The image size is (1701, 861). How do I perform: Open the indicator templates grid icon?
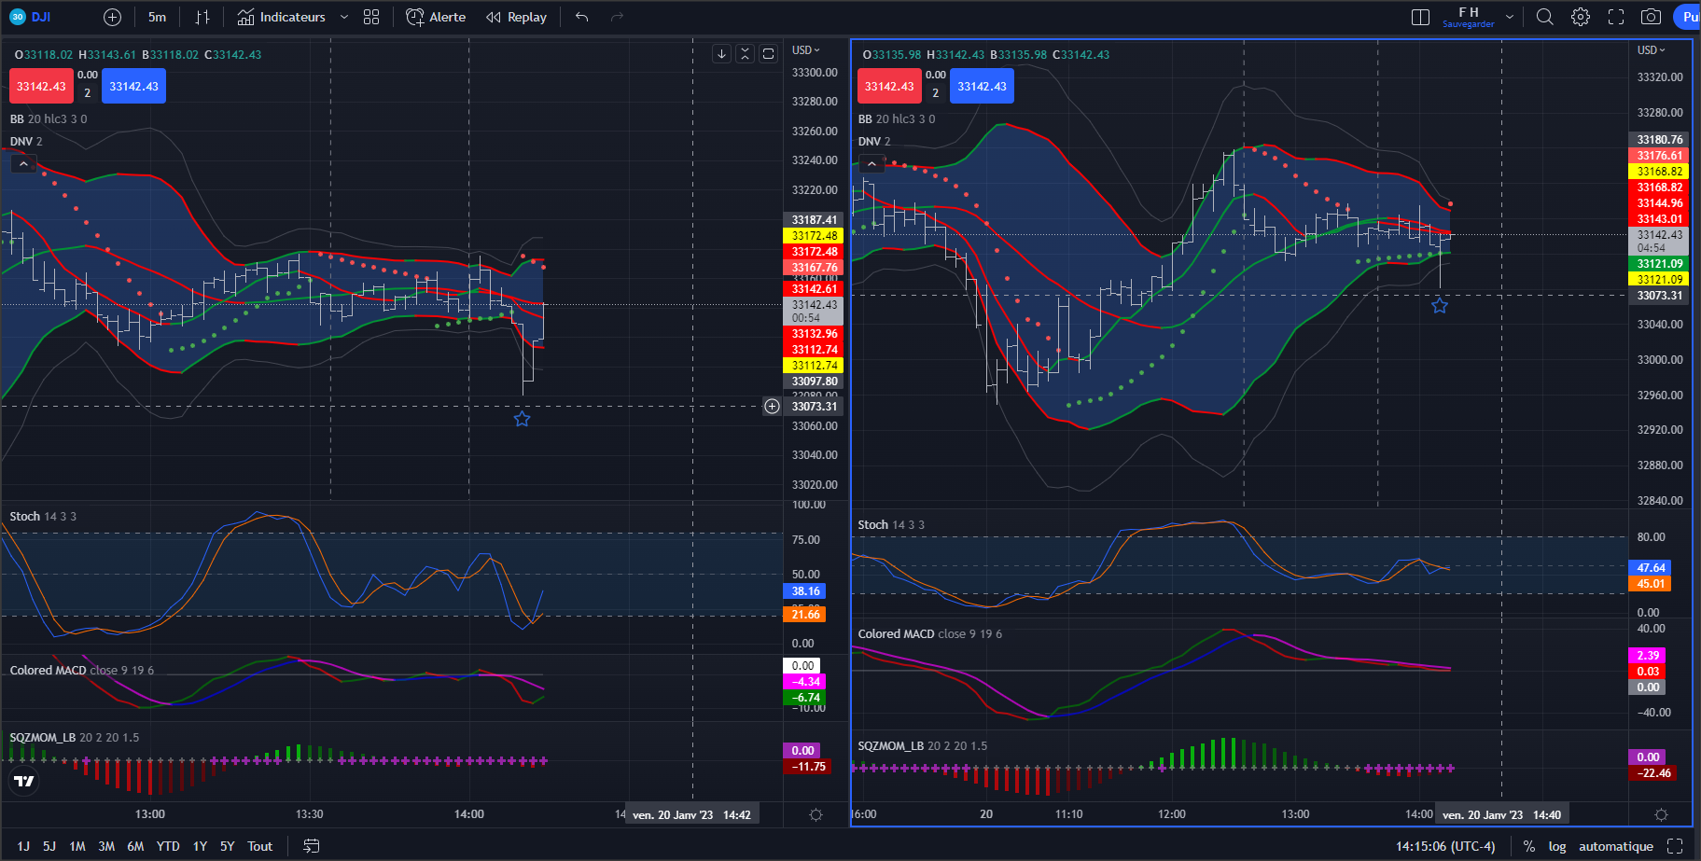tap(371, 17)
